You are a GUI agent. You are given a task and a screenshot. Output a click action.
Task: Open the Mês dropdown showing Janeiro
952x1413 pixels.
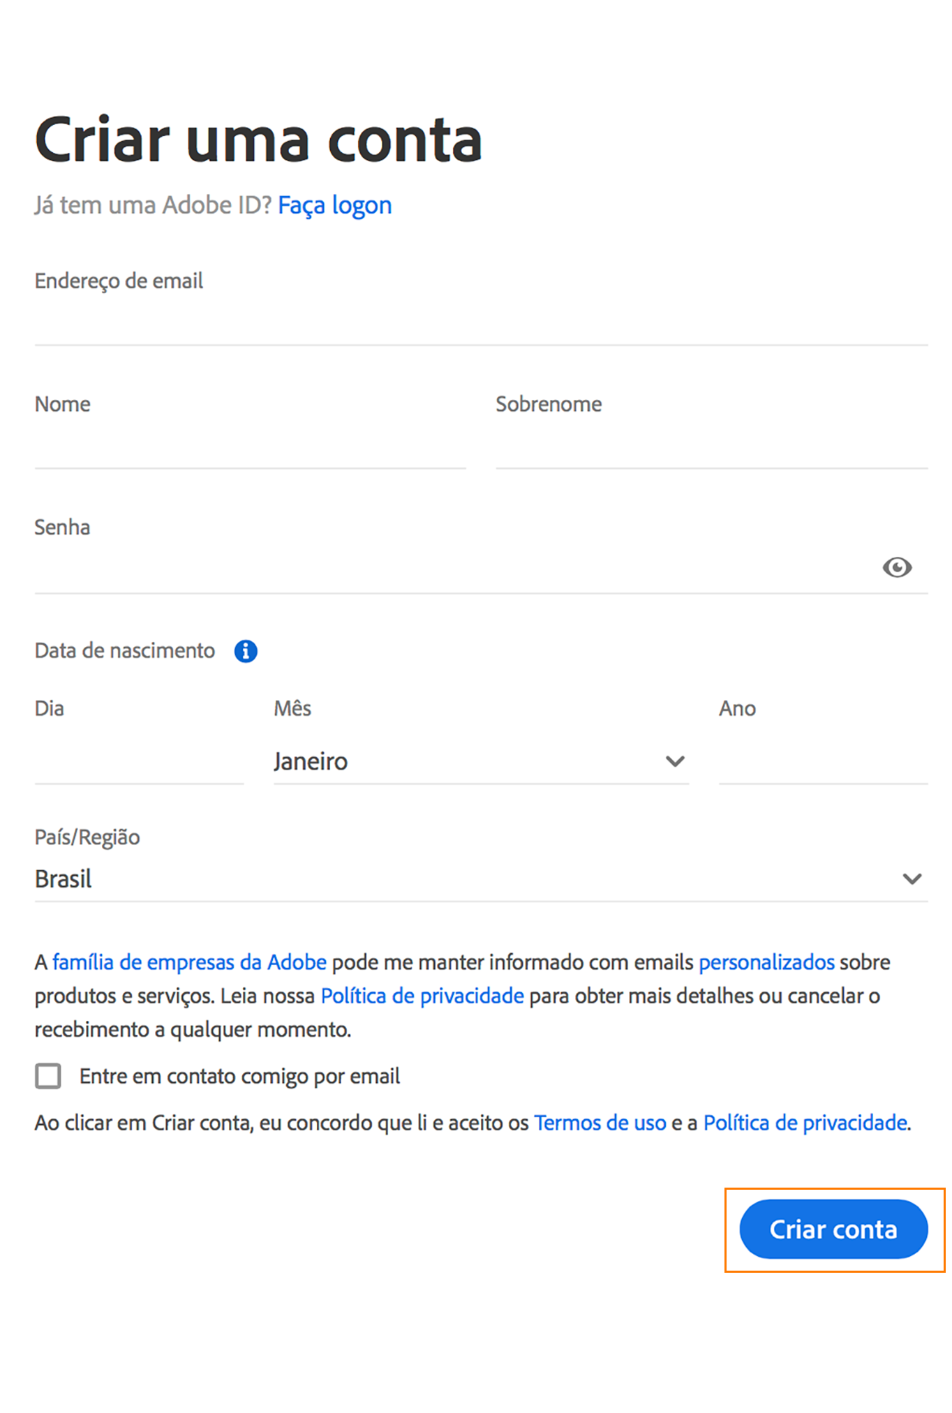pos(480,761)
